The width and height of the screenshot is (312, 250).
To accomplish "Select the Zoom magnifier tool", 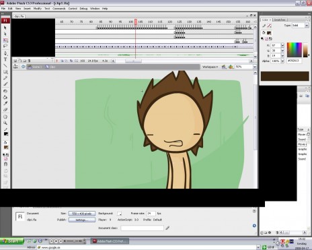I will 5,123.
